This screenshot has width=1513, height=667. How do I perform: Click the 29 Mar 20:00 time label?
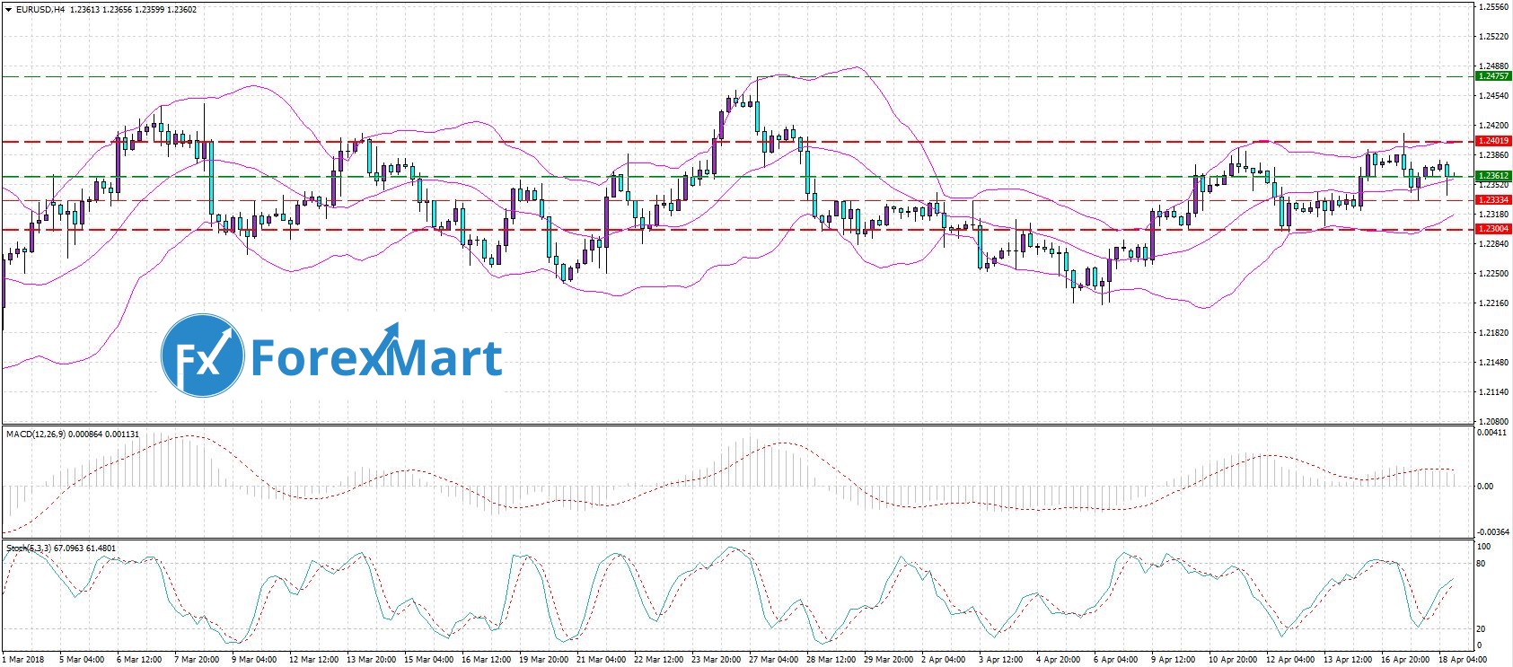pos(888,660)
